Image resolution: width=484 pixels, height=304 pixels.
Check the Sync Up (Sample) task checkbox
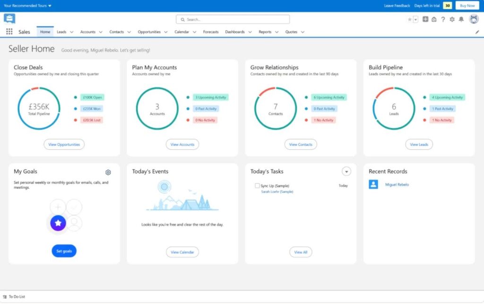click(x=257, y=186)
